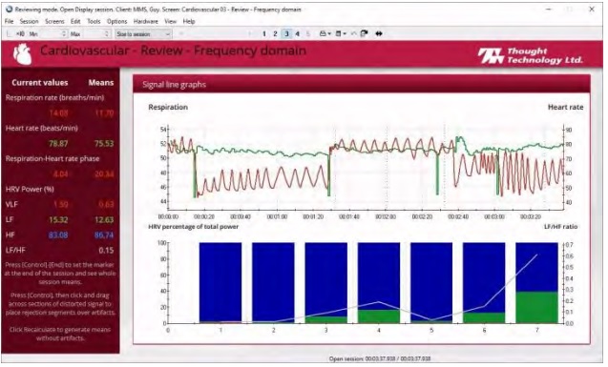Open the Edit menu

(x=75, y=22)
